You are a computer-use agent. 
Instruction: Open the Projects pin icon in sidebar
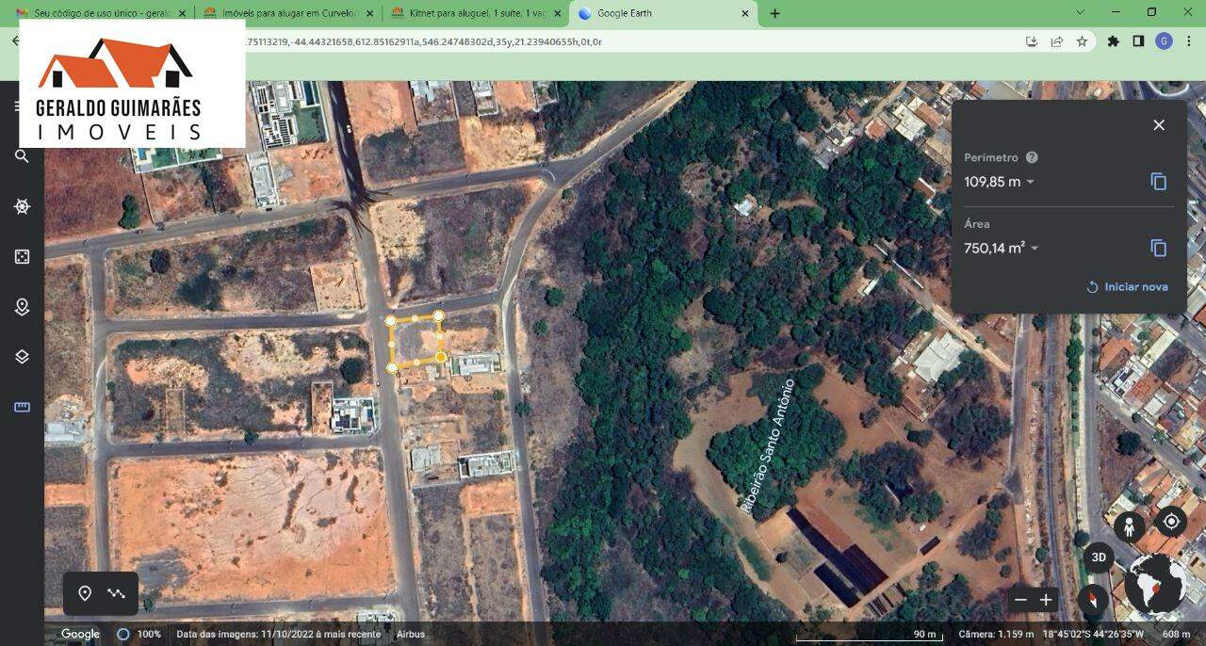click(22, 307)
